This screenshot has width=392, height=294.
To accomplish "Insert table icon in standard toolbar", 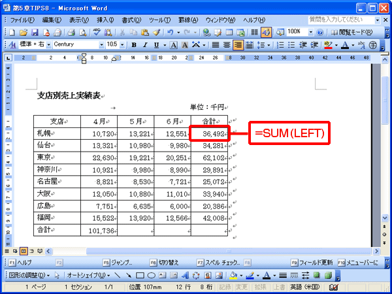I will click(229, 32).
